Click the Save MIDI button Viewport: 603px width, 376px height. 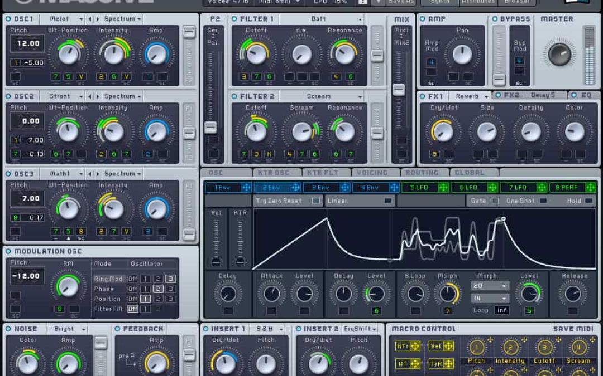(573, 329)
